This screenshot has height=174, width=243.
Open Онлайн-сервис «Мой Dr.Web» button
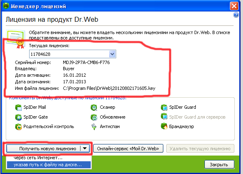coord(128,149)
